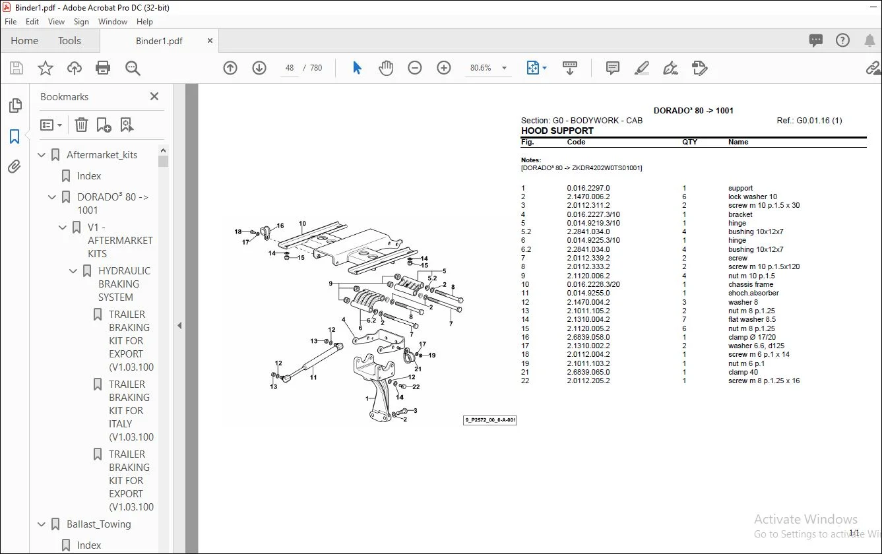
Task: Click the cloud upload icon
Action: (75, 68)
